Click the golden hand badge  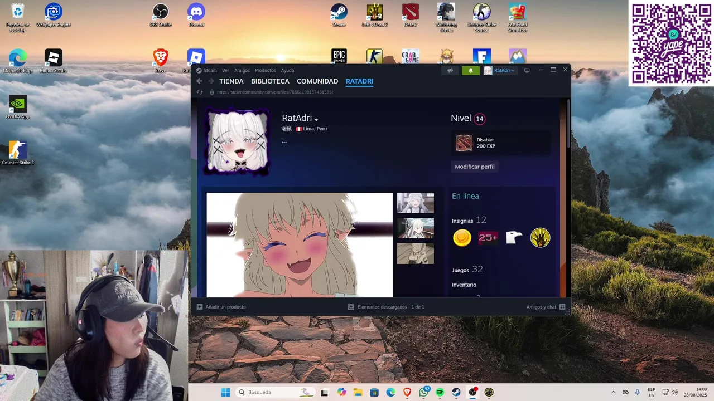point(540,238)
